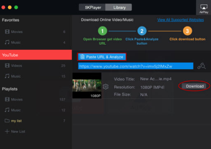Click the yellow minimize window button
Image resolution: width=211 pixels, height=149 pixels.
pyautogui.click(x=9, y=7)
